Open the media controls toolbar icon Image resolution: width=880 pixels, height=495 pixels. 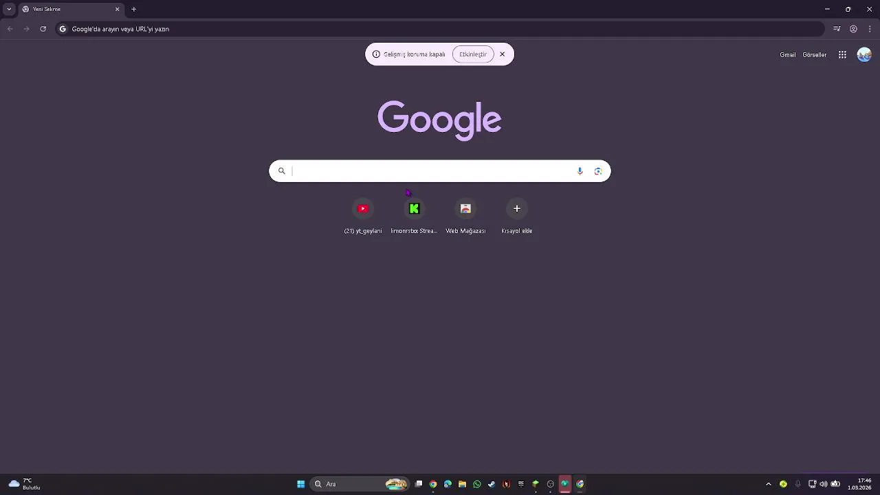click(837, 29)
